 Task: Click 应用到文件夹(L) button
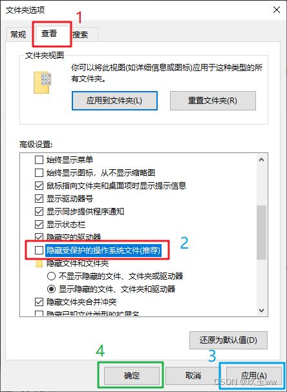(114, 101)
